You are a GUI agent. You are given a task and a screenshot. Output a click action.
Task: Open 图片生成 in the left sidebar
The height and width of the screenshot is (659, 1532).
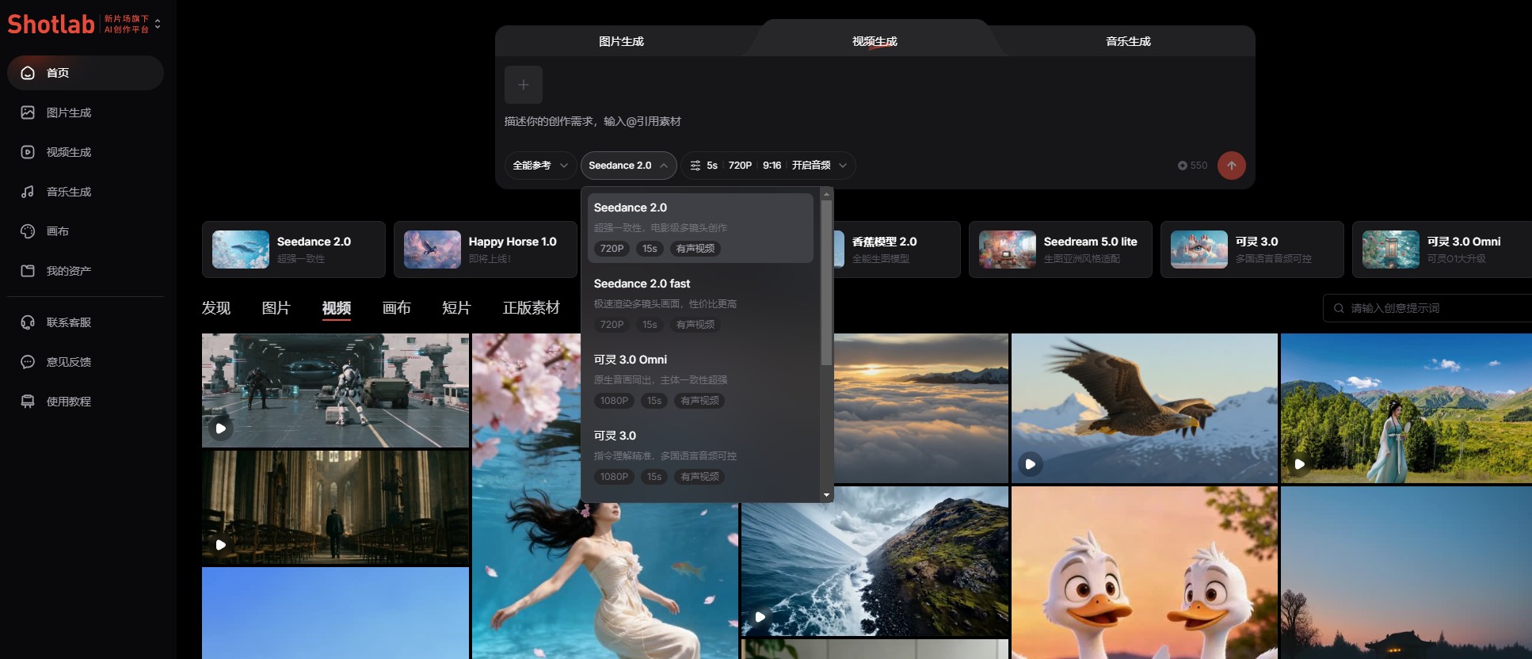[x=68, y=112]
